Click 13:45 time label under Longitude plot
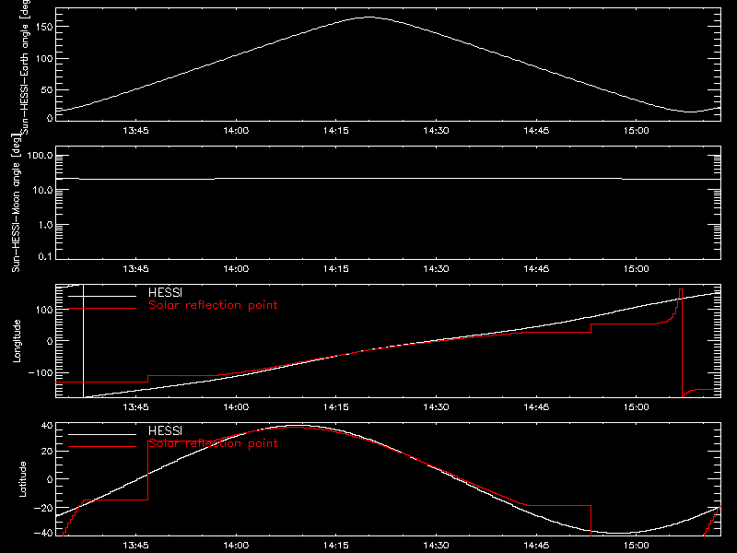The width and height of the screenshot is (737, 553). (135, 407)
